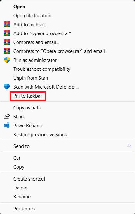Select Unpin from Start
Viewport: 135px width, 214px height.
pos(31,78)
